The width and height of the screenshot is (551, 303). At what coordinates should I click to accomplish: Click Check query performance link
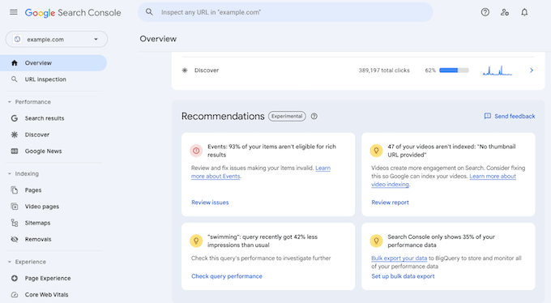pyautogui.click(x=227, y=276)
